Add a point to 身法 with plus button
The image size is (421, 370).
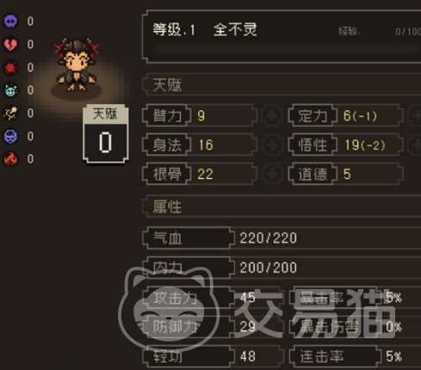[272, 145]
